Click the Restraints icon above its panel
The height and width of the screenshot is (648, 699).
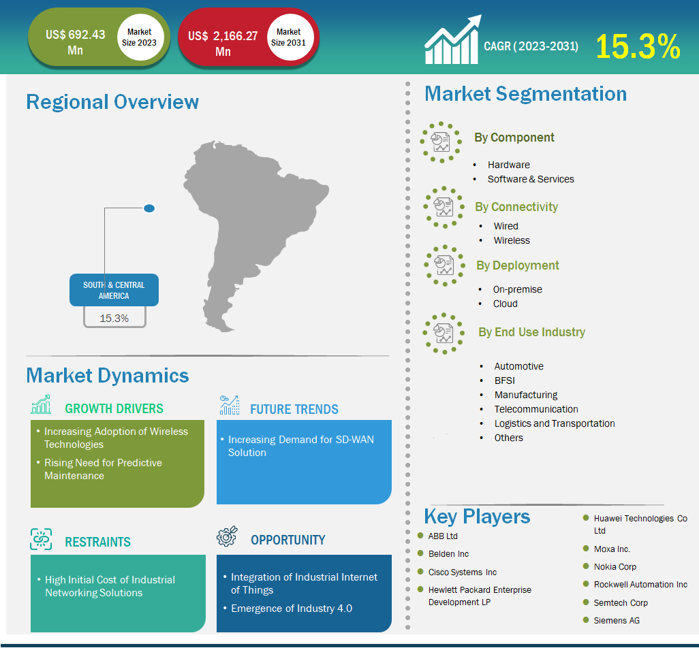tap(41, 538)
